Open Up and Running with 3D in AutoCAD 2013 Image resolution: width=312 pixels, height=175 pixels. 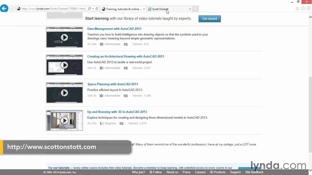coord(117,112)
